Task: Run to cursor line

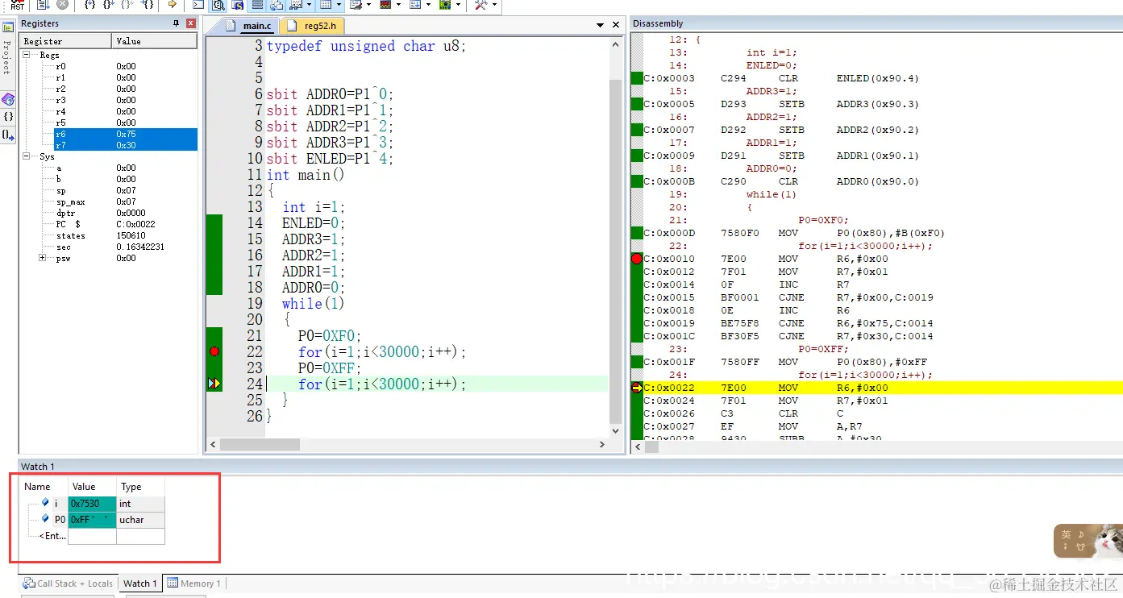Action: tap(148, 5)
